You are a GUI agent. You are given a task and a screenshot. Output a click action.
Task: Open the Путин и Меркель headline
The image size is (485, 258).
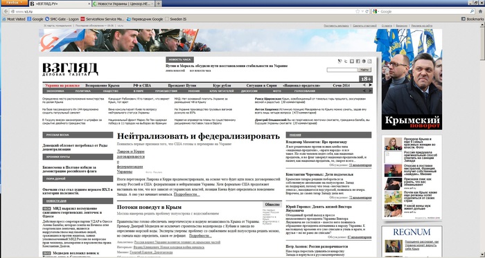pyautogui.click(x=227, y=66)
